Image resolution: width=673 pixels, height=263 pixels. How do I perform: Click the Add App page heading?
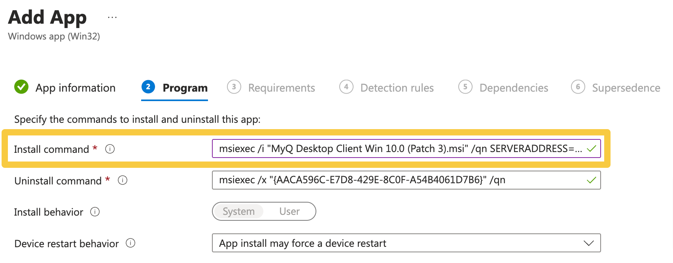pos(47,18)
